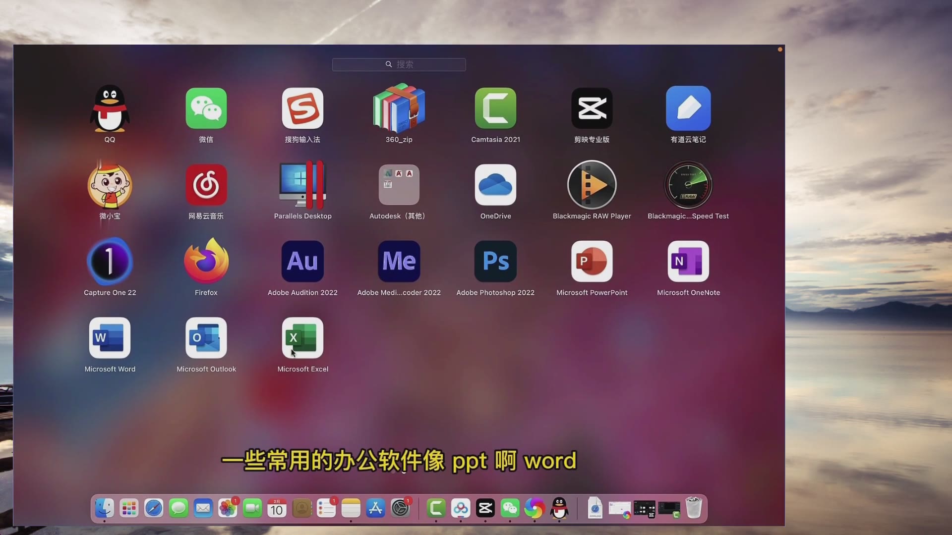Launch Parallels Desktop

click(x=302, y=185)
